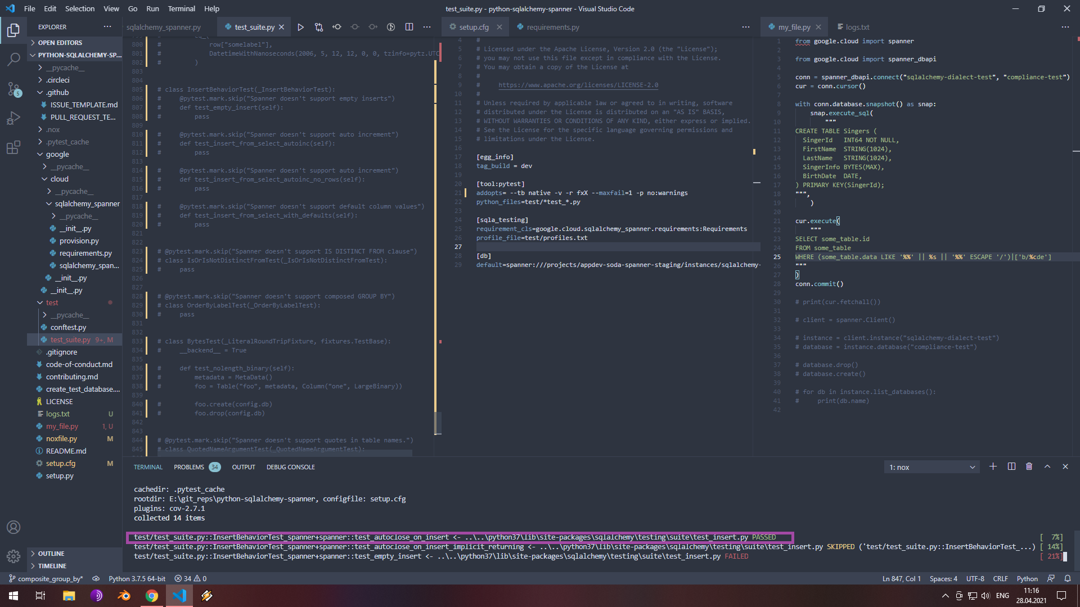Viewport: 1080px width, 607px height.
Task: Click the apache.org license link
Action: coord(578,85)
